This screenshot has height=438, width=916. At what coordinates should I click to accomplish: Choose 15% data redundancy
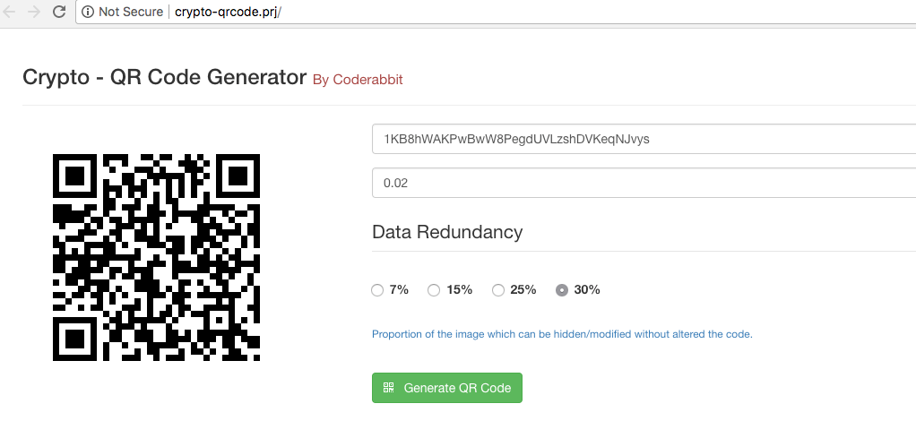434,290
